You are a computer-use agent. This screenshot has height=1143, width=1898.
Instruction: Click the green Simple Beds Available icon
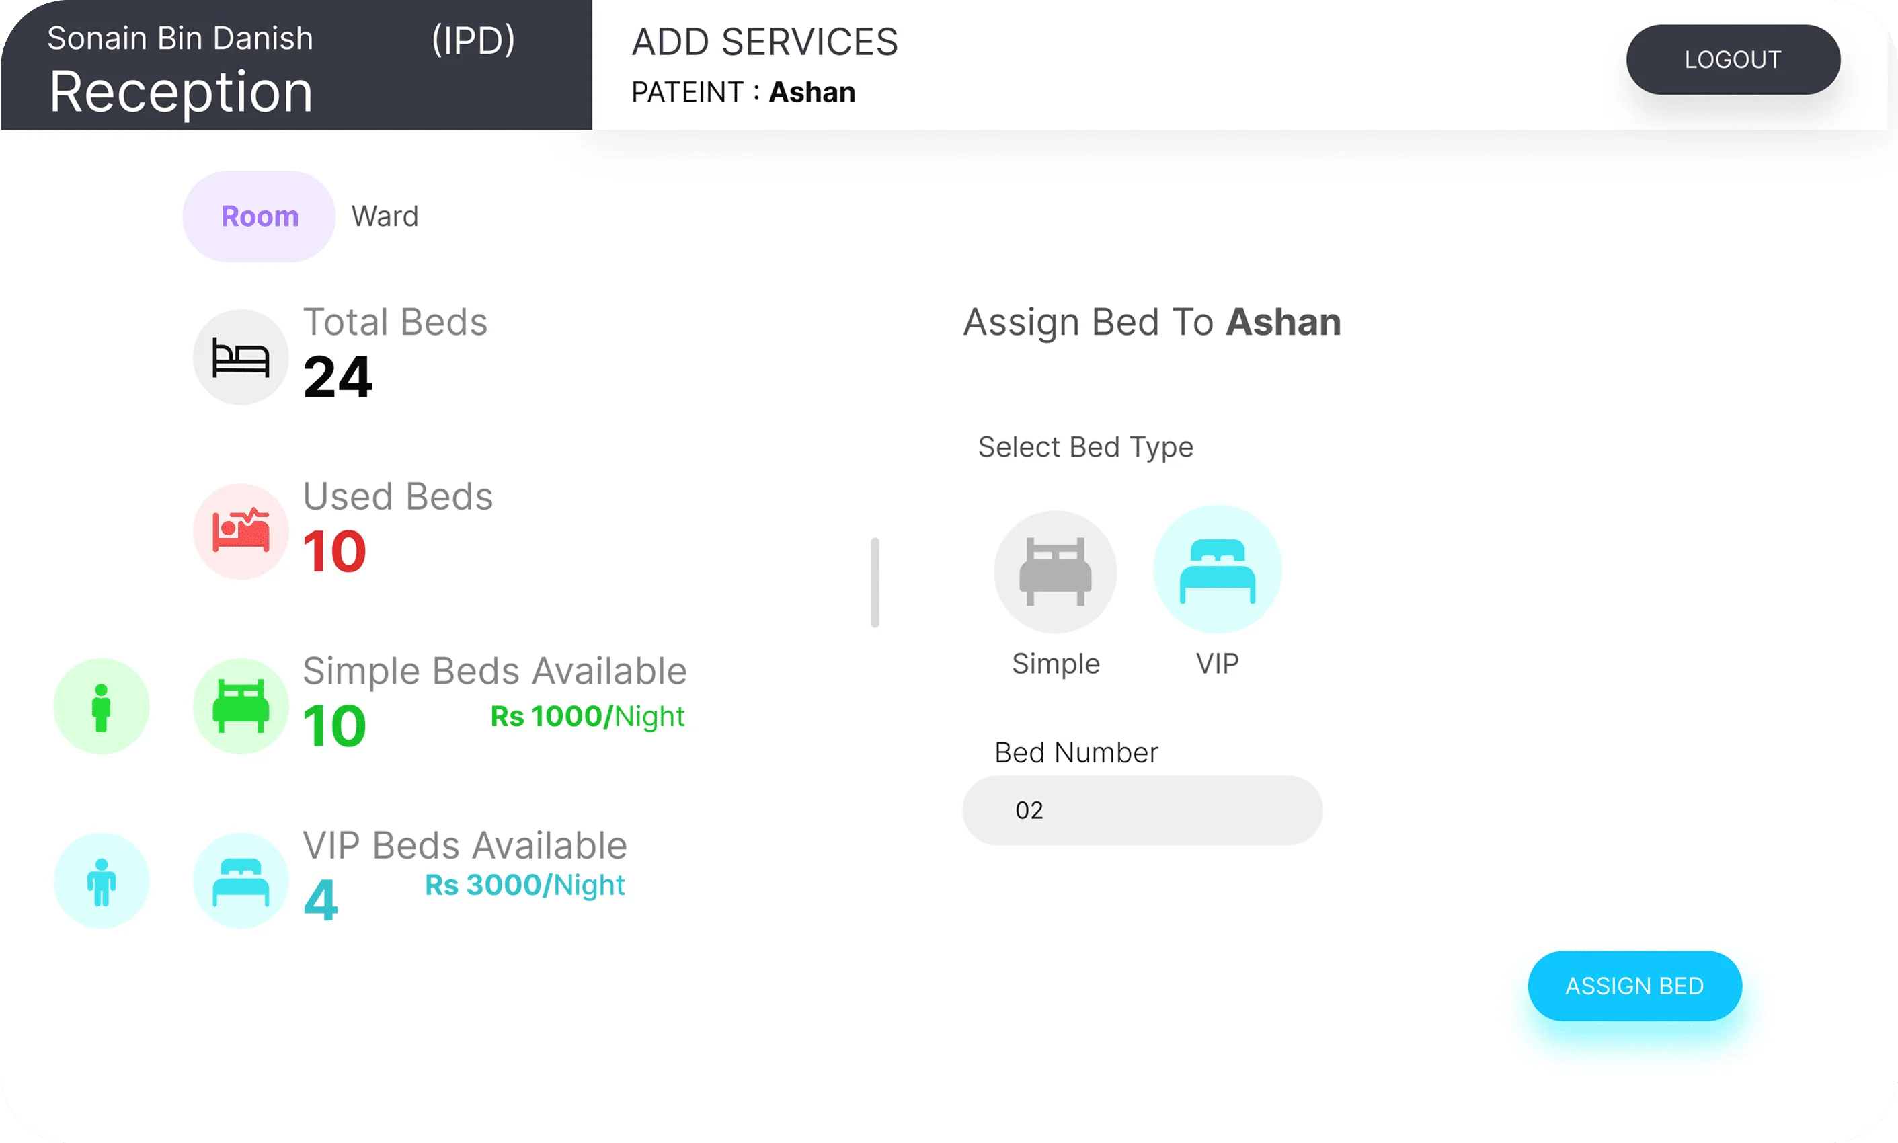click(241, 705)
